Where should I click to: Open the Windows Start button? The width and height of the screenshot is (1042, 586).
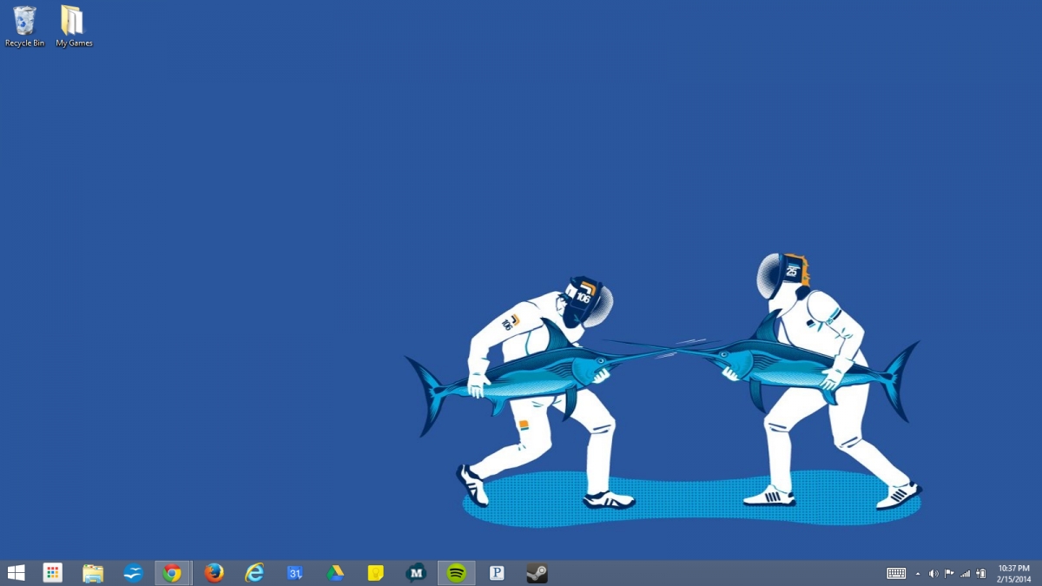coord(16,573)
